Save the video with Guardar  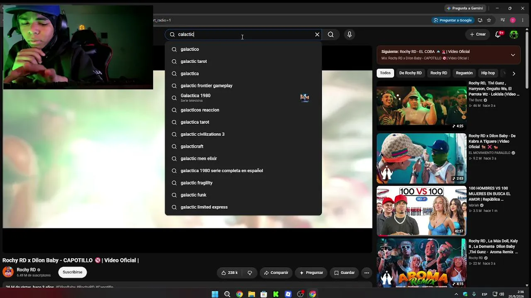[344, 273]
